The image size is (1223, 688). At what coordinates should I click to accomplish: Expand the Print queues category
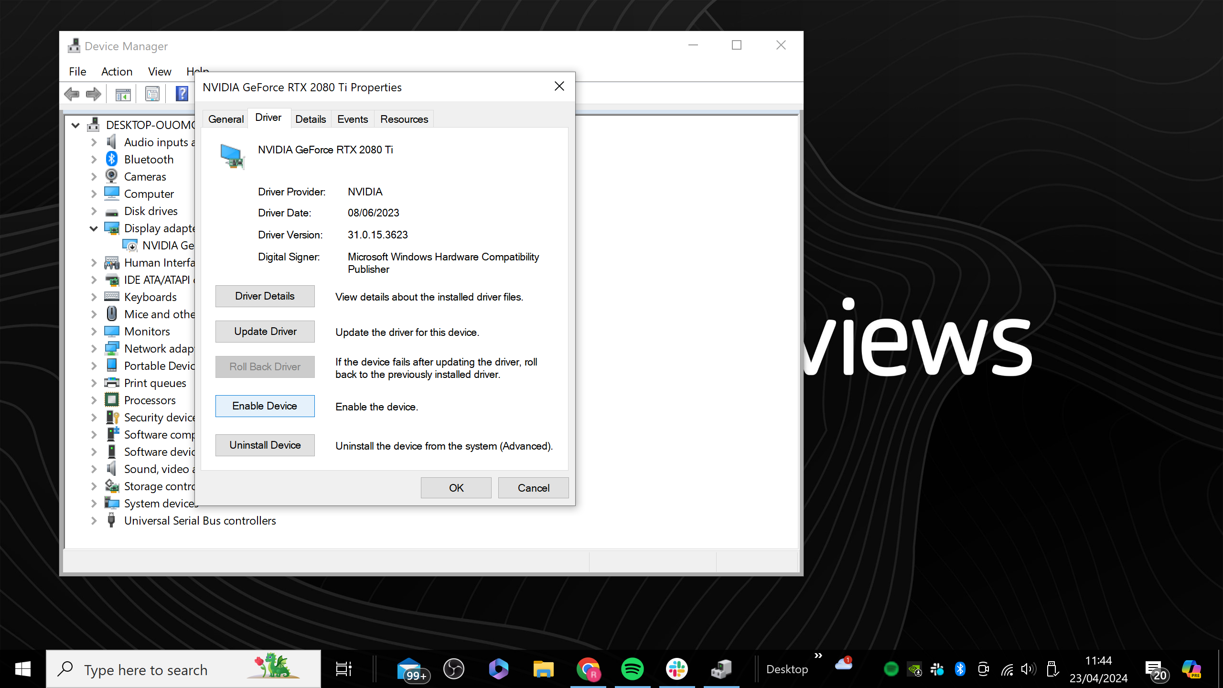tap(94, 383)
